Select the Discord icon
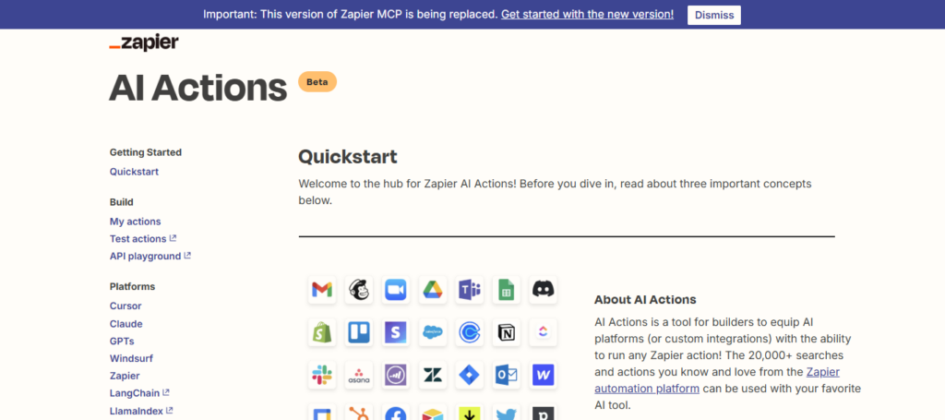 543,290
